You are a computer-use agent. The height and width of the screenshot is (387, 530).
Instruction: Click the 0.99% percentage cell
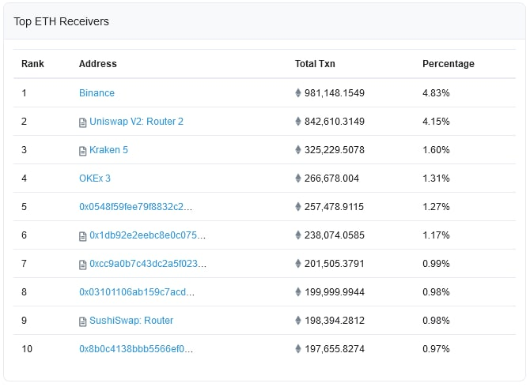[x=436, y=264]
